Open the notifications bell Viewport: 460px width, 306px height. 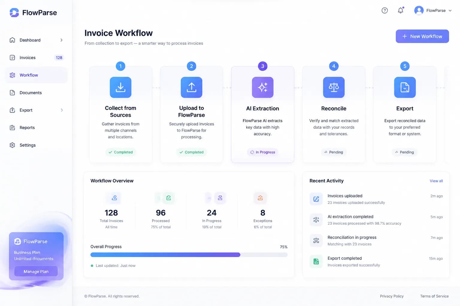click(400, 10)
